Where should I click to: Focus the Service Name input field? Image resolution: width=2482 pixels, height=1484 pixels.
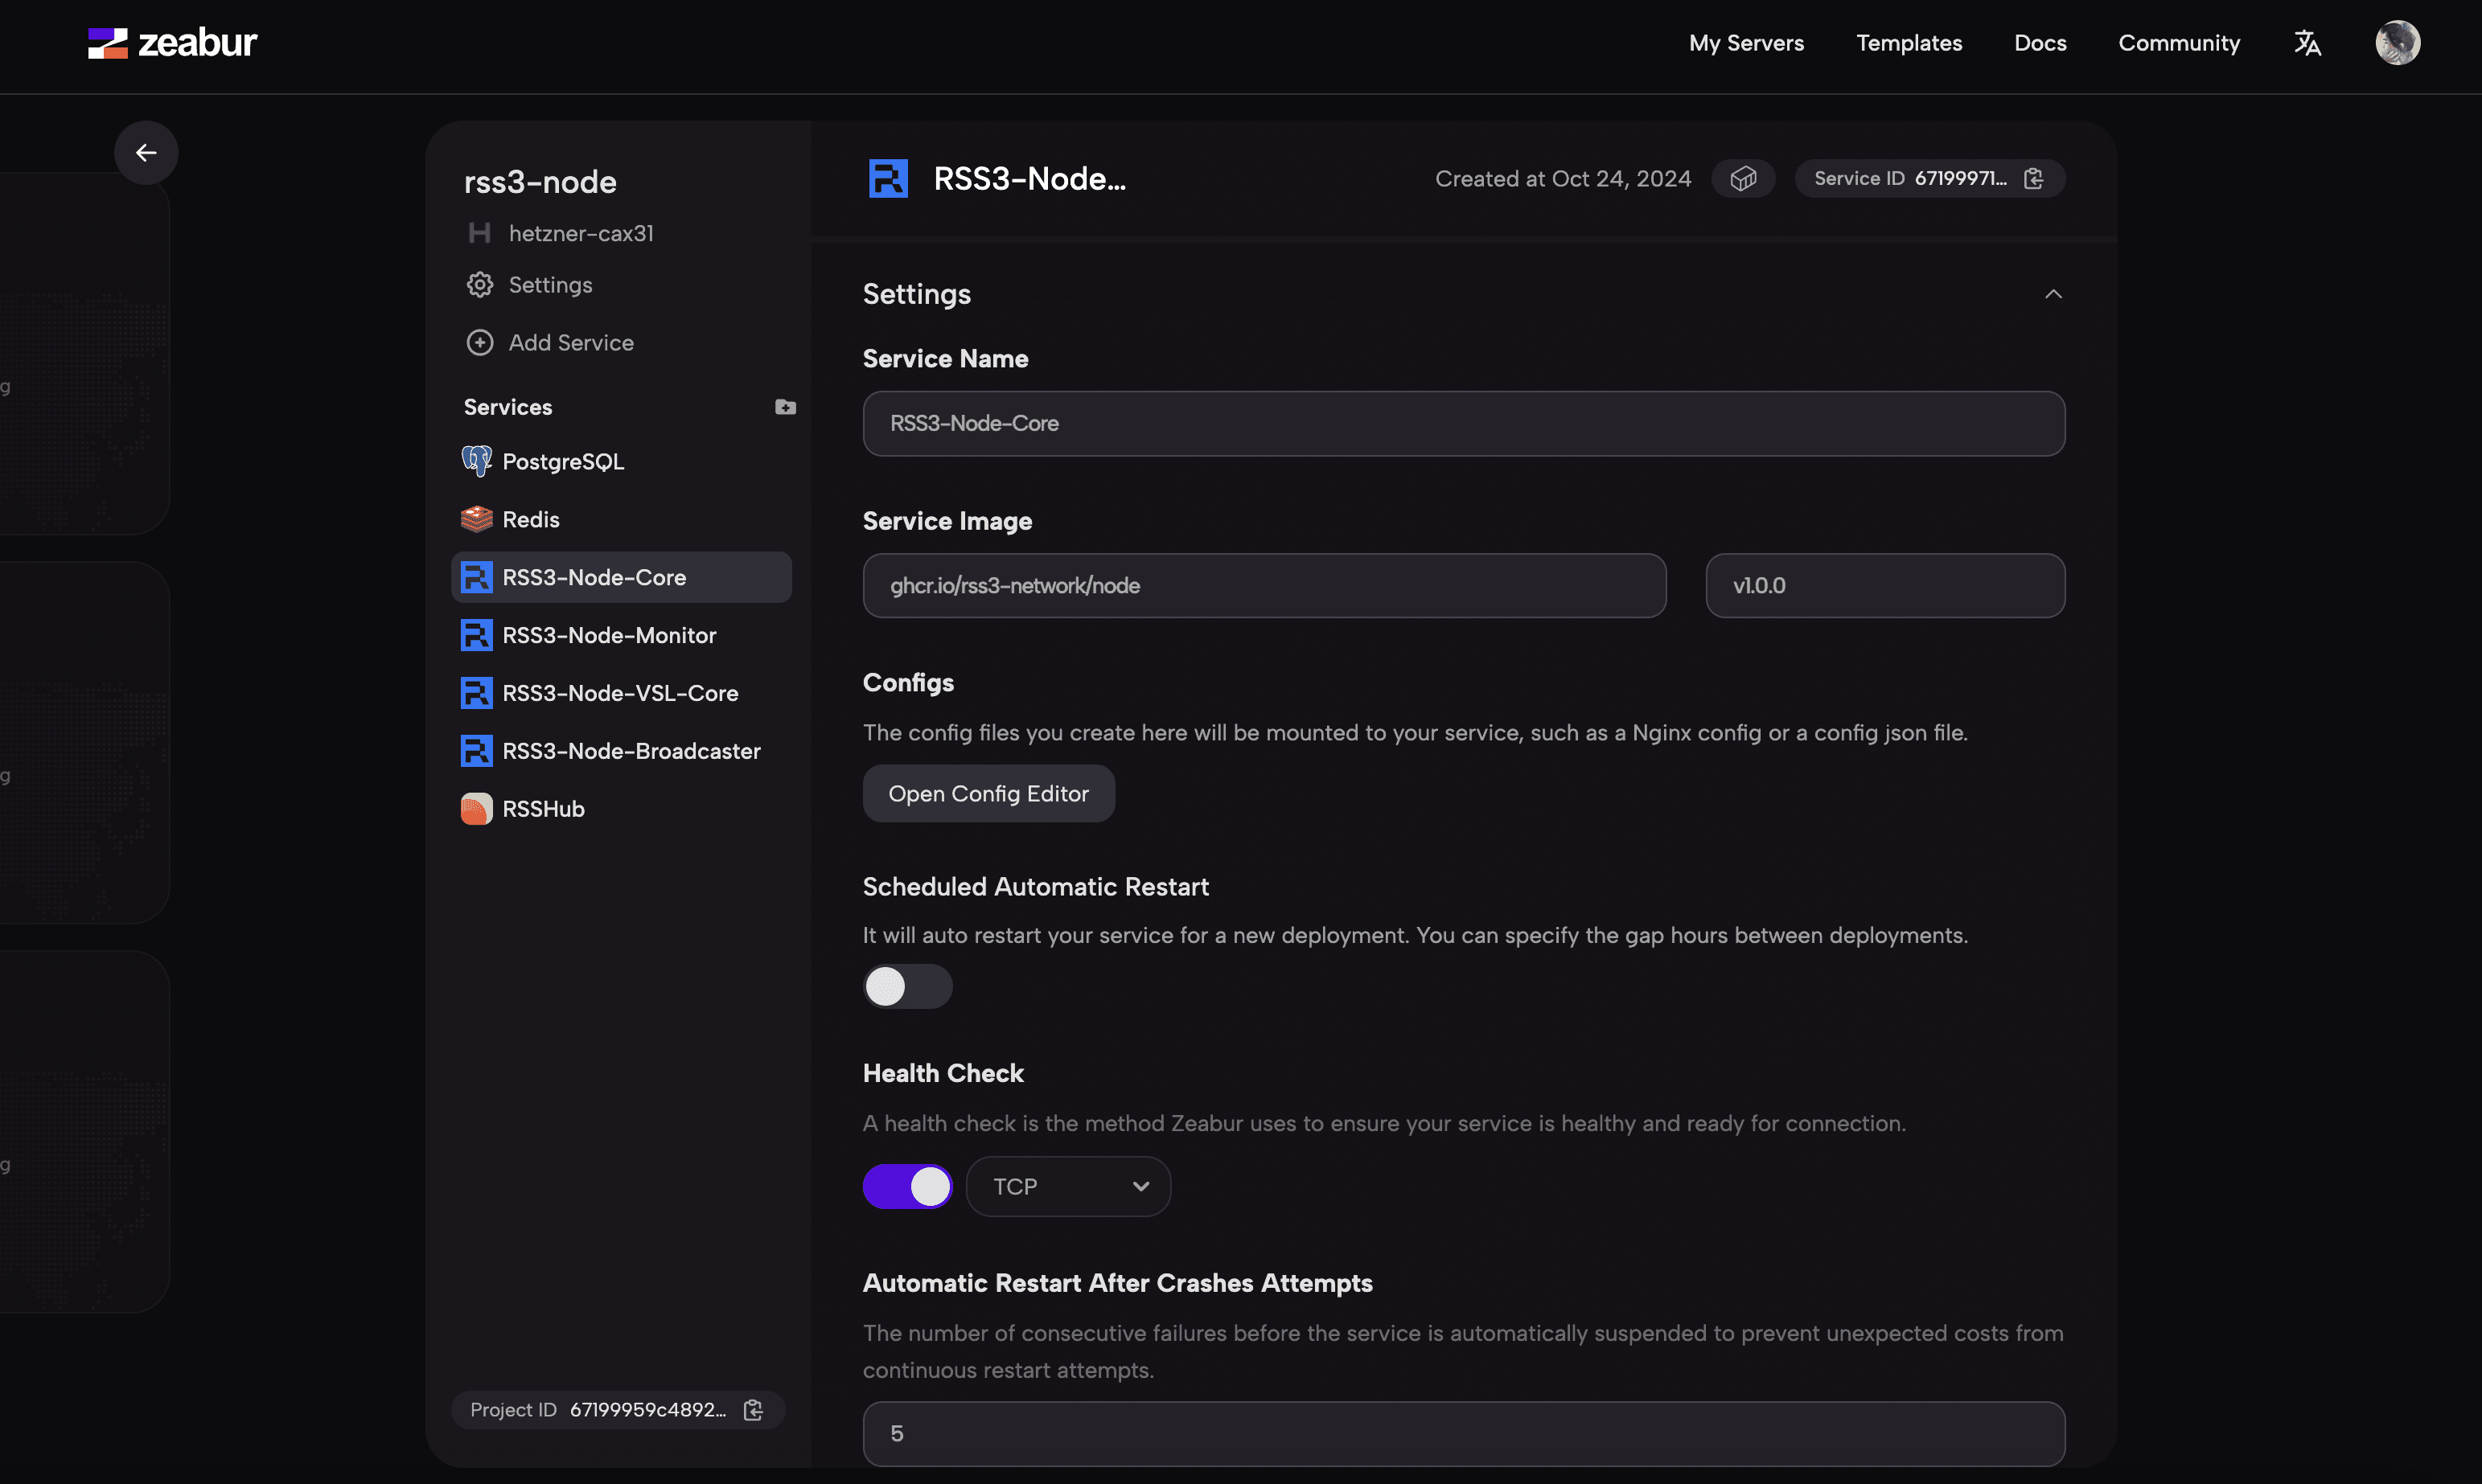1464,424
